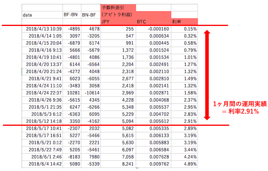Select date cell 2018/4/26 9:36
Viewport: 268px width, 171px height.
[42, 100]
